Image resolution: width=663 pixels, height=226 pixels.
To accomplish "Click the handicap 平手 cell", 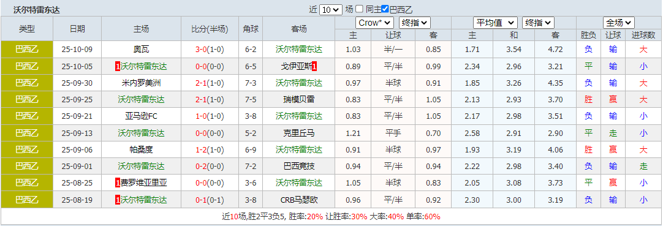I will point(393,133).
